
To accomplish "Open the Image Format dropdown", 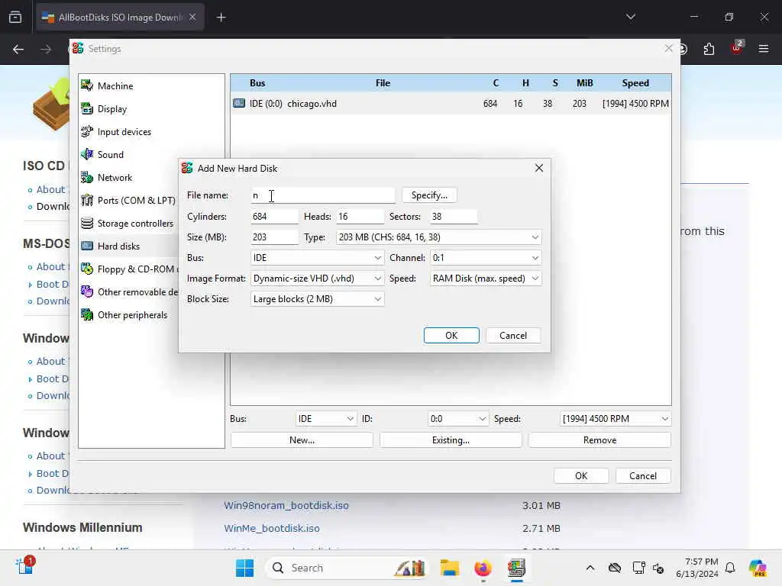I will pos(317,279).
